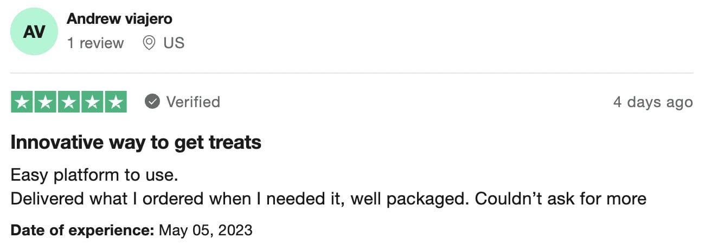Click the "4 days ago" timestamp
This screenshot has width=705, height=251.
(x=653, y=102)
